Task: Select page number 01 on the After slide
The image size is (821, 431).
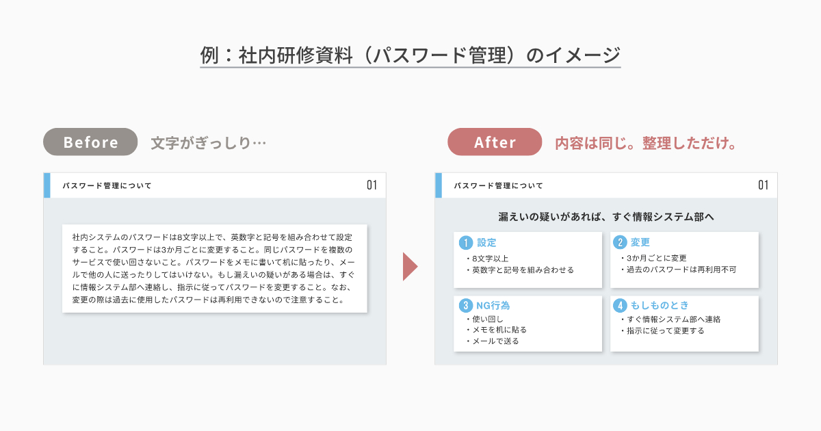Action: point(764,185)
